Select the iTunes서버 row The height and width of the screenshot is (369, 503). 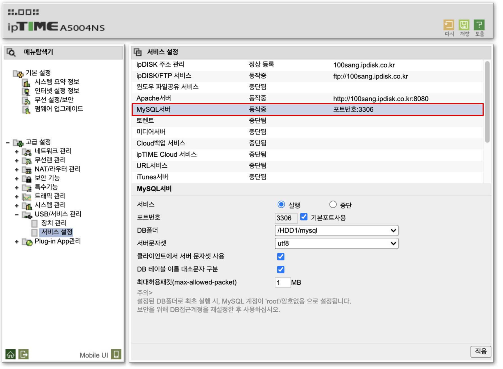308,177
